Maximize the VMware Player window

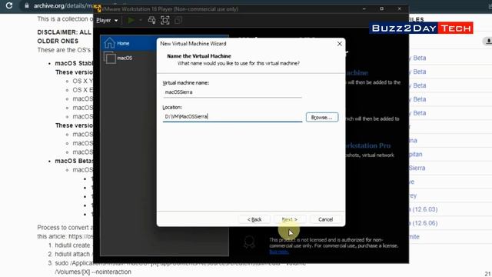381,8
